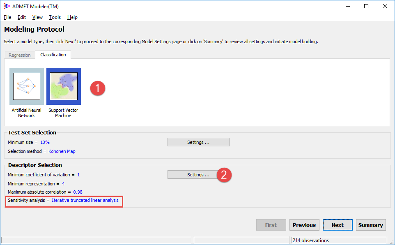Click the minimum coefficient of variation value 1
Image resolution: width=395 pixels, height=245 pixels.
tap(78, 175)
